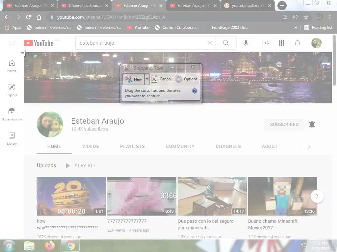Open the Create video camera icon

coord(266,43)
